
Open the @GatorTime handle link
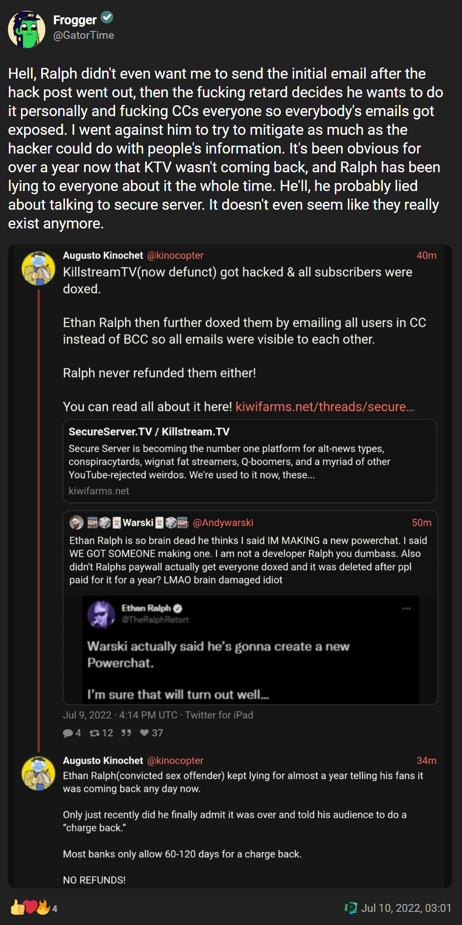pyautogui.click(x=84, y=35)
